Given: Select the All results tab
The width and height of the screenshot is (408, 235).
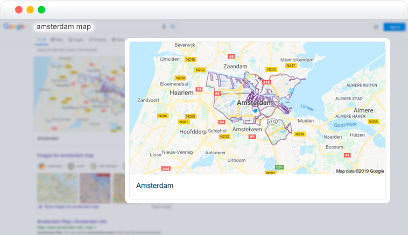Looking at the screenshot, I should [x=41, y=40].
